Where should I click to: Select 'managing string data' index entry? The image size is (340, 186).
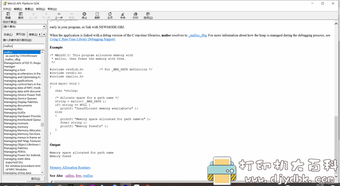[x=17, y=173]
